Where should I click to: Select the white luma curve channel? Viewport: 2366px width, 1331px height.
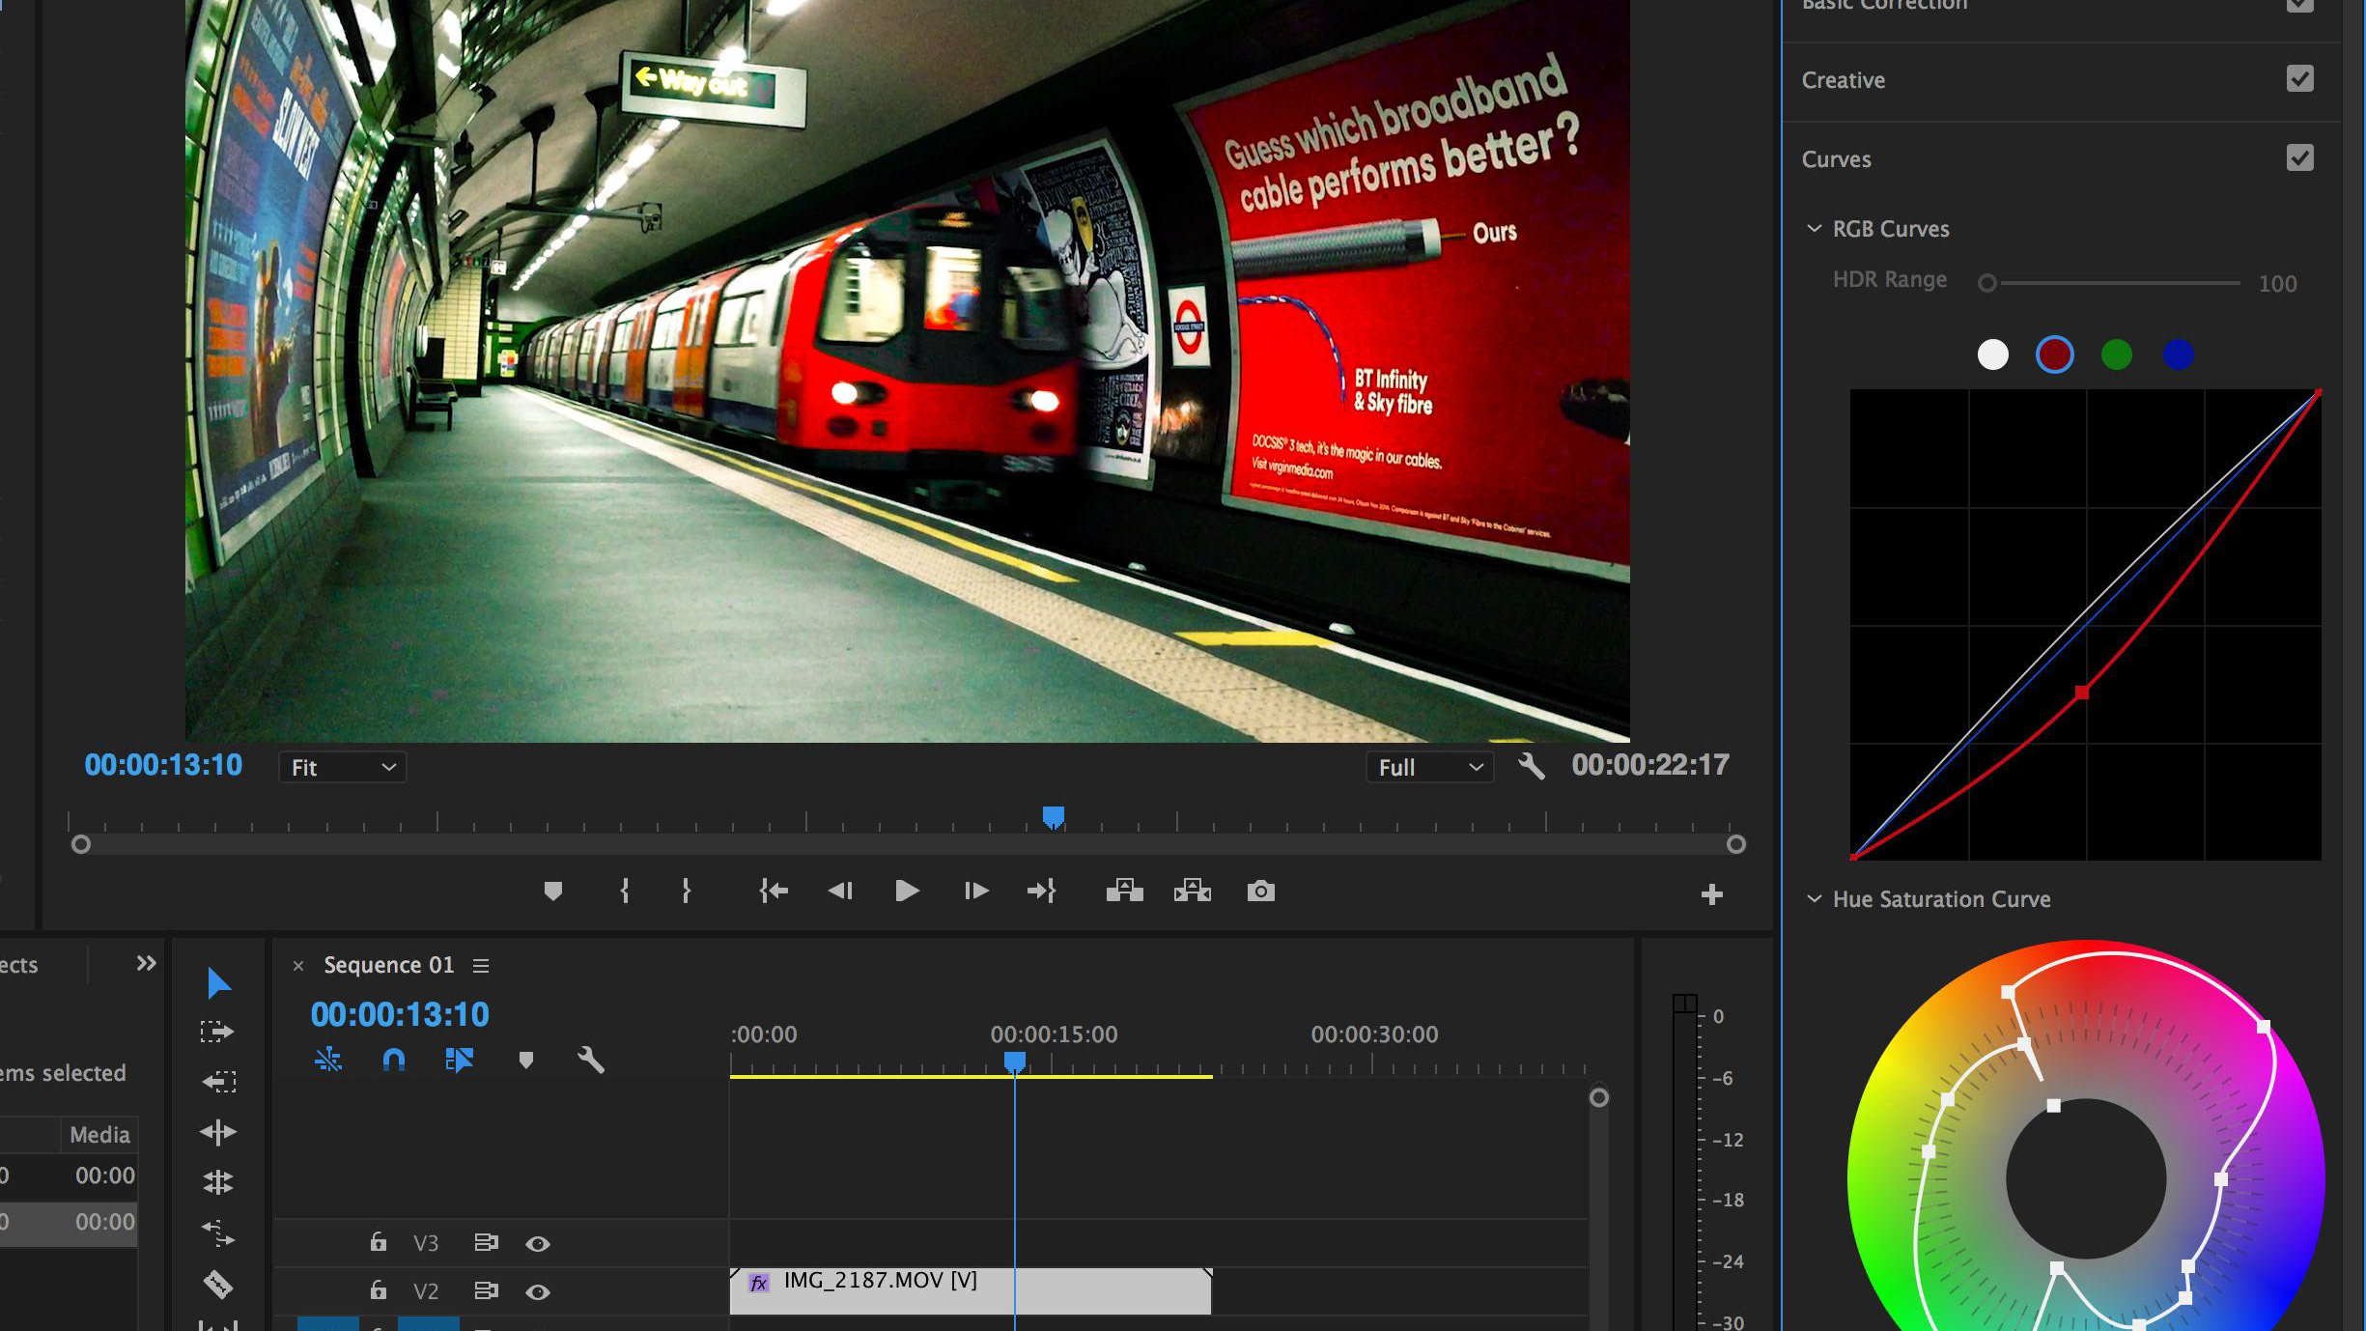(x=1992, y=354)
